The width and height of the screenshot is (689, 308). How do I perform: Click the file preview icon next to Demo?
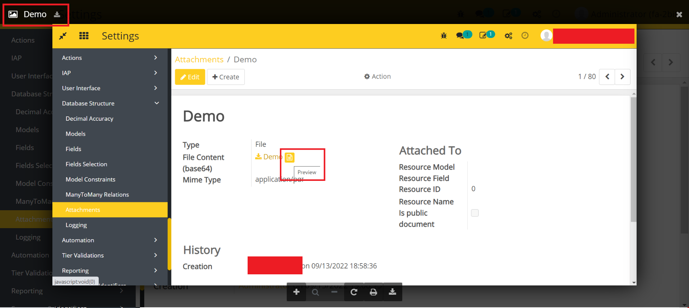tap(289, 157)
